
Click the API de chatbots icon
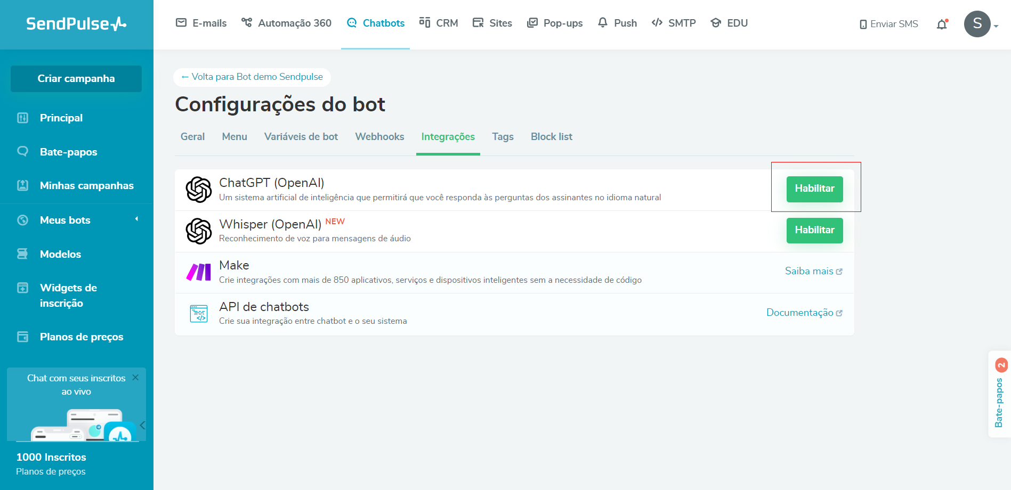point(198,313)
